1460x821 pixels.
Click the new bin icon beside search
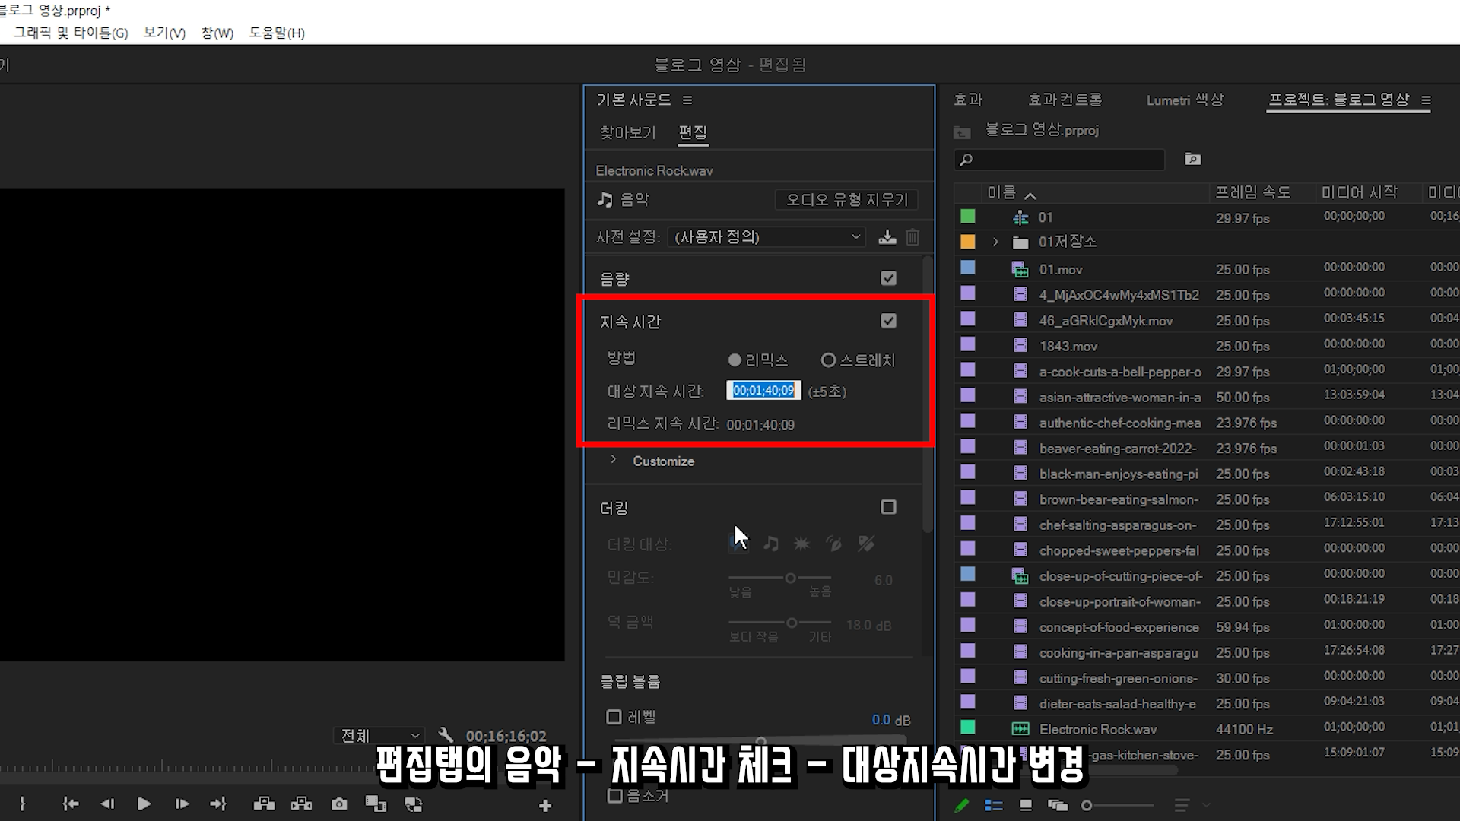[x=1192, y=159]
